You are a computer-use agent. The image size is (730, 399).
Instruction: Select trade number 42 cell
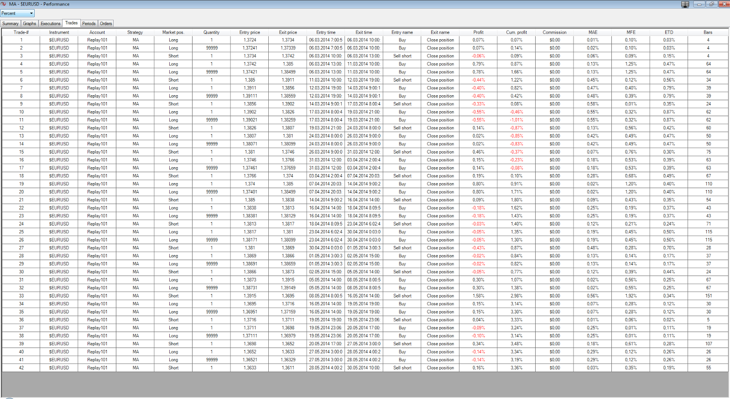pyautogui.click(x=21, y=368)
